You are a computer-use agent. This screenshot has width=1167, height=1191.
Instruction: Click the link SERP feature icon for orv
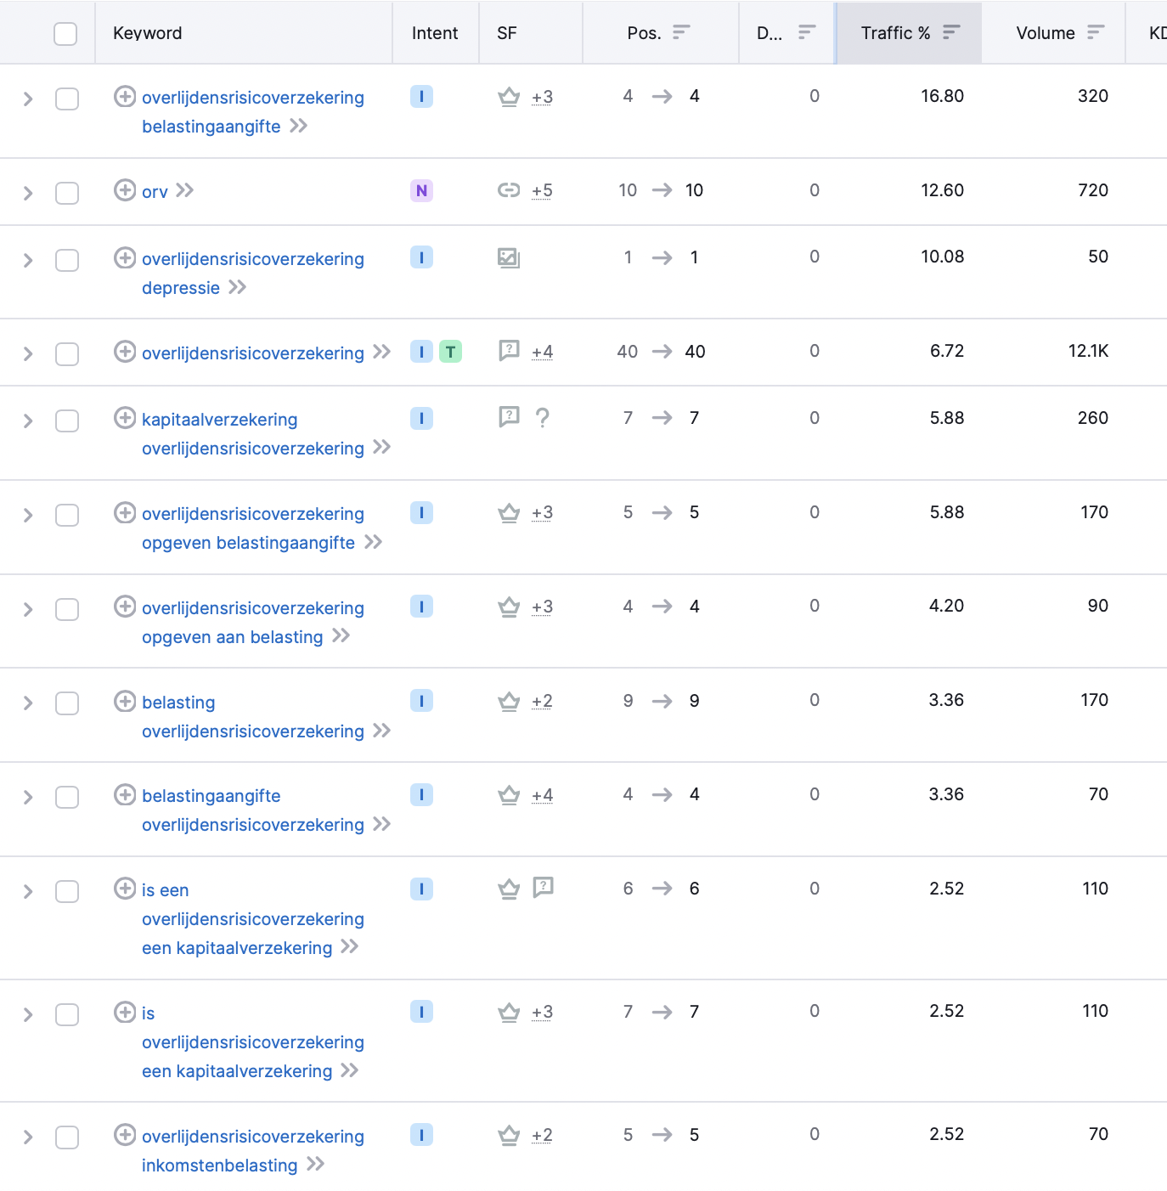click(x=509, y=190)
